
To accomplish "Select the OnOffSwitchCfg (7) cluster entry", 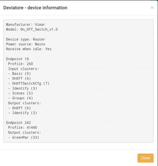I will coord(29,83).
